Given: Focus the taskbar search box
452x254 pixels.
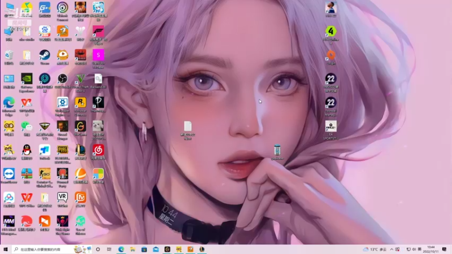Looking at the screenshot, I should click(x=52, y=249).
